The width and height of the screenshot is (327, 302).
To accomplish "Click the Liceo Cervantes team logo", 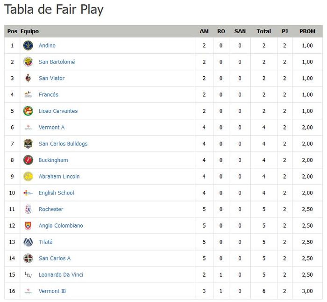I will coord(28,111).
